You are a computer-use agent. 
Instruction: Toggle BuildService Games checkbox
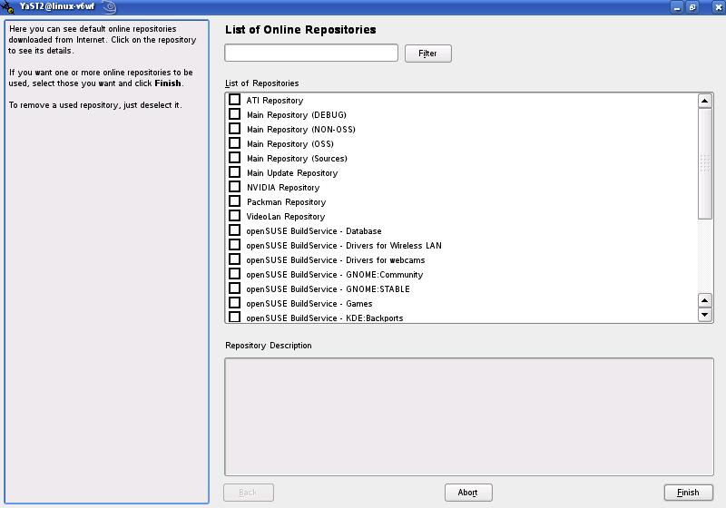coord(235,303)
